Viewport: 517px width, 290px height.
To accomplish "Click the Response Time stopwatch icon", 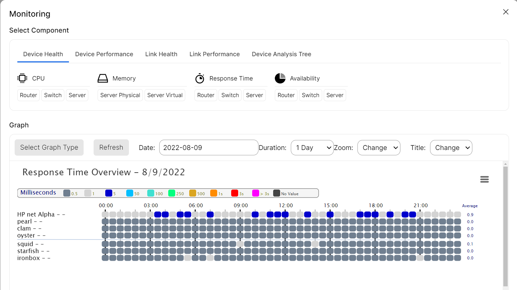I will click(x=200, y=78).
